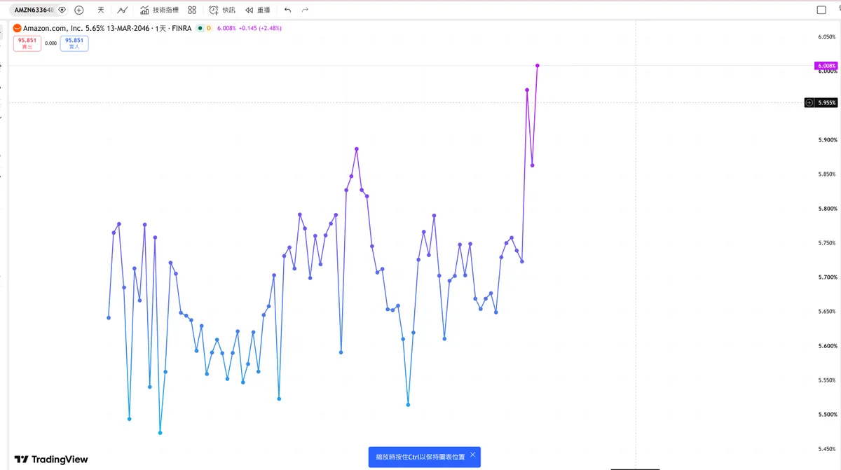Dismiss the Ctrl zoom hint banner
This screenshot has height=470, width=841.
point(472,455)
